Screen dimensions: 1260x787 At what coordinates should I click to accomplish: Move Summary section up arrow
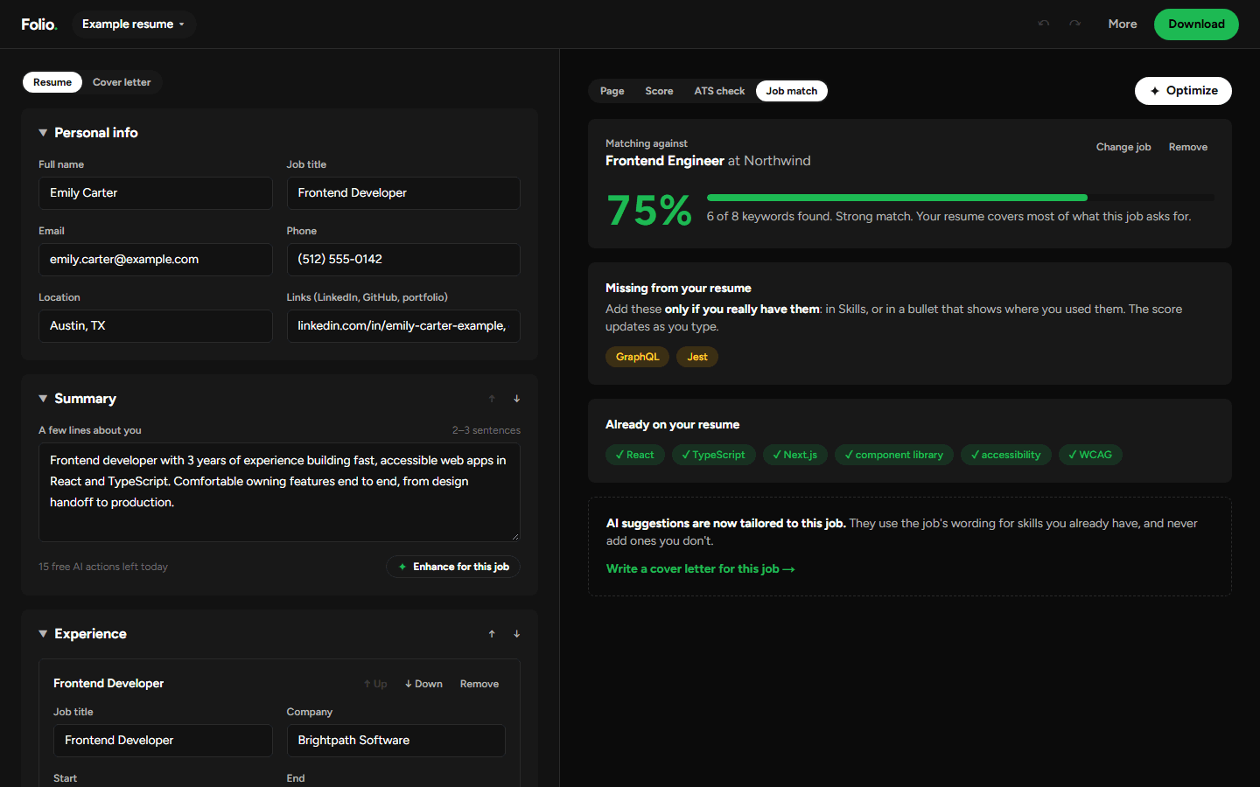click(x=492, y=399)
